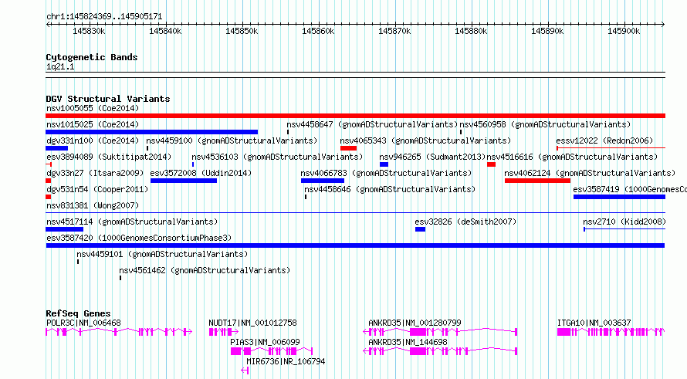Select blue bar under esv32826
The width and height of the screenshot is (687, 379).
pos(420,229)
